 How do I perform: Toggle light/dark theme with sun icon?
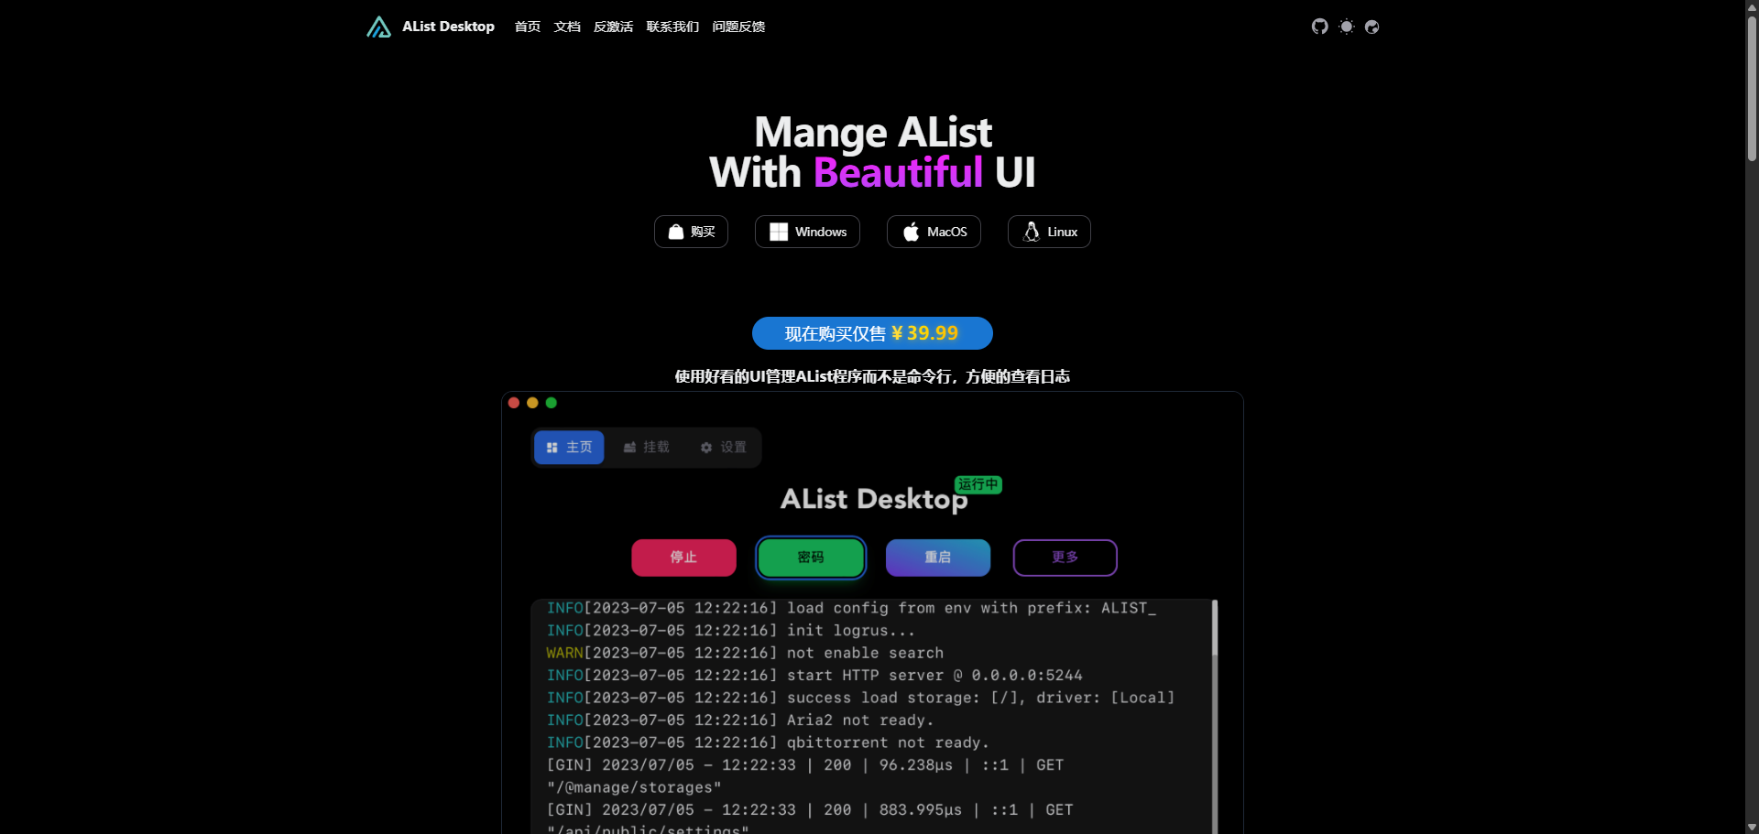point(1346,27)
